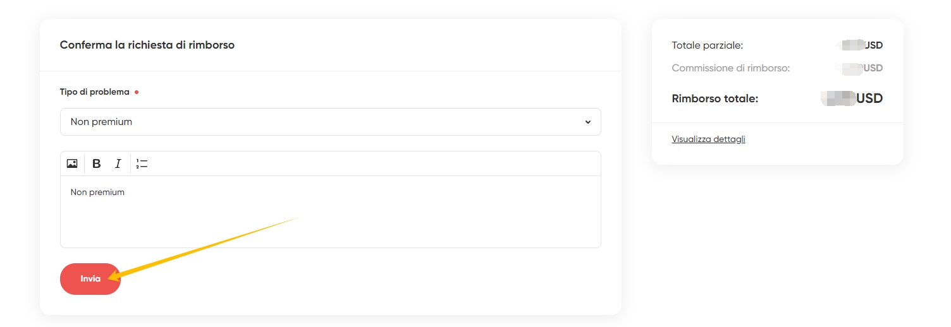Screen dimensions: 951x327
Task: Apply numbered list formatting
Action: 142,163
